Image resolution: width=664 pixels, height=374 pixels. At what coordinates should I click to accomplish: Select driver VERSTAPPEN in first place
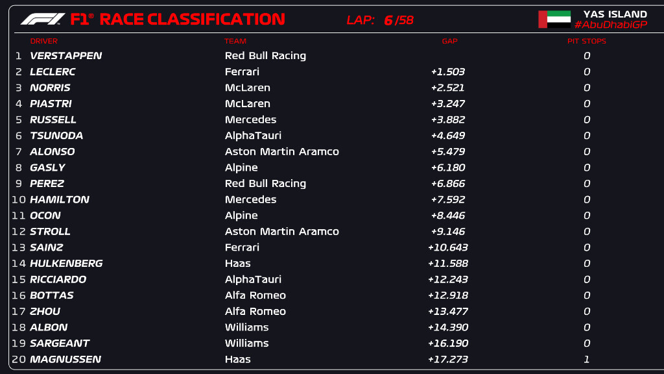[x=66, y=56]
